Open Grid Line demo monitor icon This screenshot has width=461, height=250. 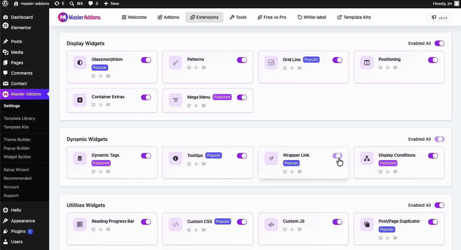coord(285,68)
